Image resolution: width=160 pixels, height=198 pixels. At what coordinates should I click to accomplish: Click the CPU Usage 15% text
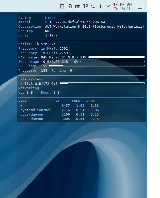(x=33, y=66)
